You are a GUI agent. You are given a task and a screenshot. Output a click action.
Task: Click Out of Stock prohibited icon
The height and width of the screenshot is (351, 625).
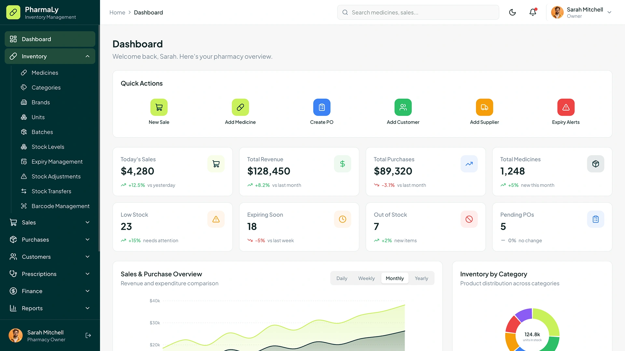tap(469, 219)
